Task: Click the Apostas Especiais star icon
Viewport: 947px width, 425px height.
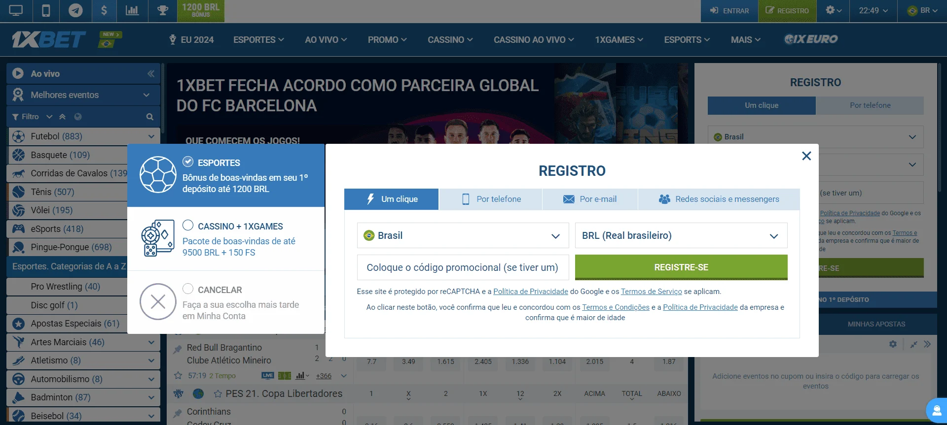Action: click(x=18, y=324)
